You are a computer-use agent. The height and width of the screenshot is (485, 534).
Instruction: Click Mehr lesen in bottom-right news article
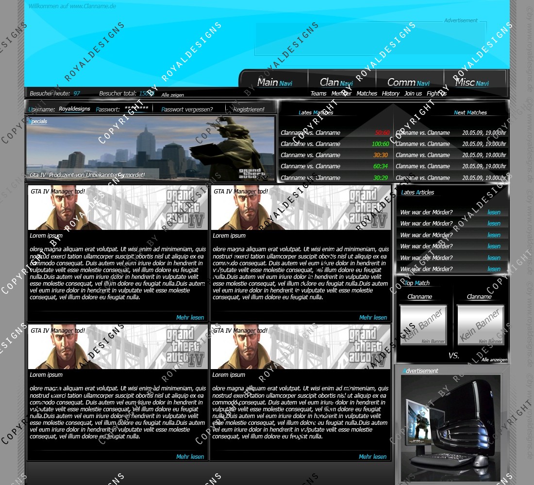(x=372, y=457)
